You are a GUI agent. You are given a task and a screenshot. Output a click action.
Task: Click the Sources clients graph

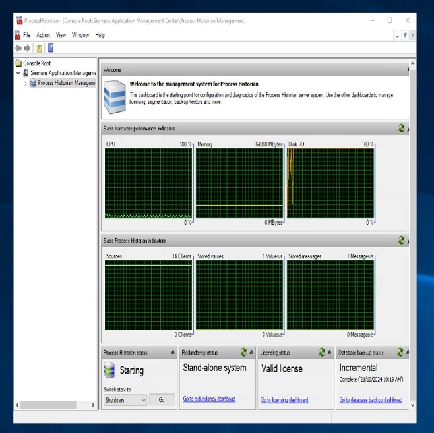pos(148,295)
